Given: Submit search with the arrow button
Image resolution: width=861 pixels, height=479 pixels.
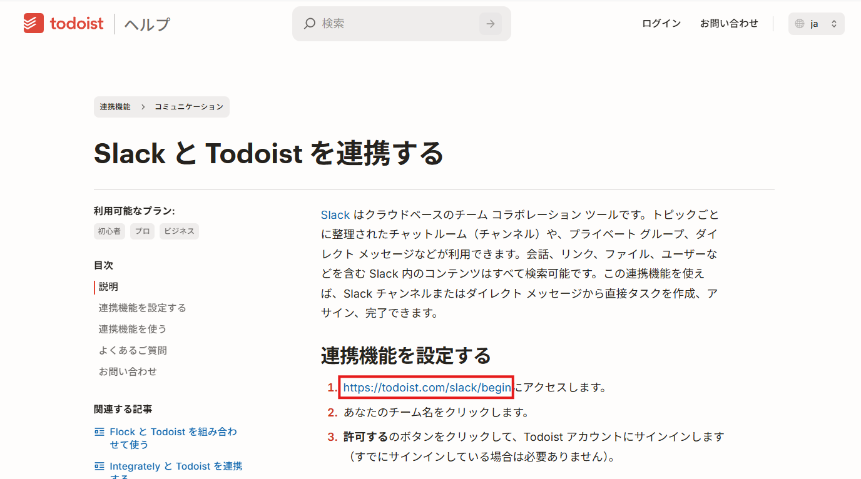Looking at the screenshot, I should point(491,24).
